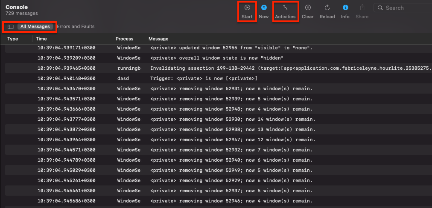This screenshot has height=208, width=432.
Task: Clear the console log messages
Action: 307,11
